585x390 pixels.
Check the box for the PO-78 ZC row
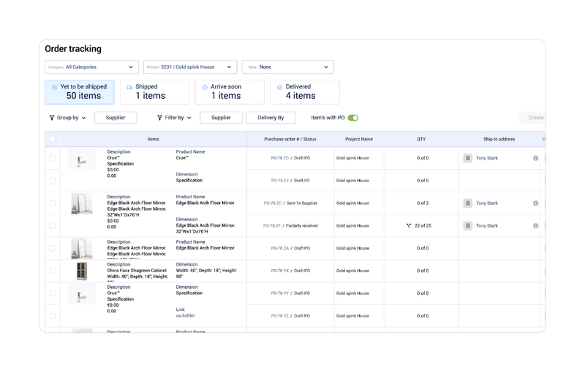coord(53,203)
